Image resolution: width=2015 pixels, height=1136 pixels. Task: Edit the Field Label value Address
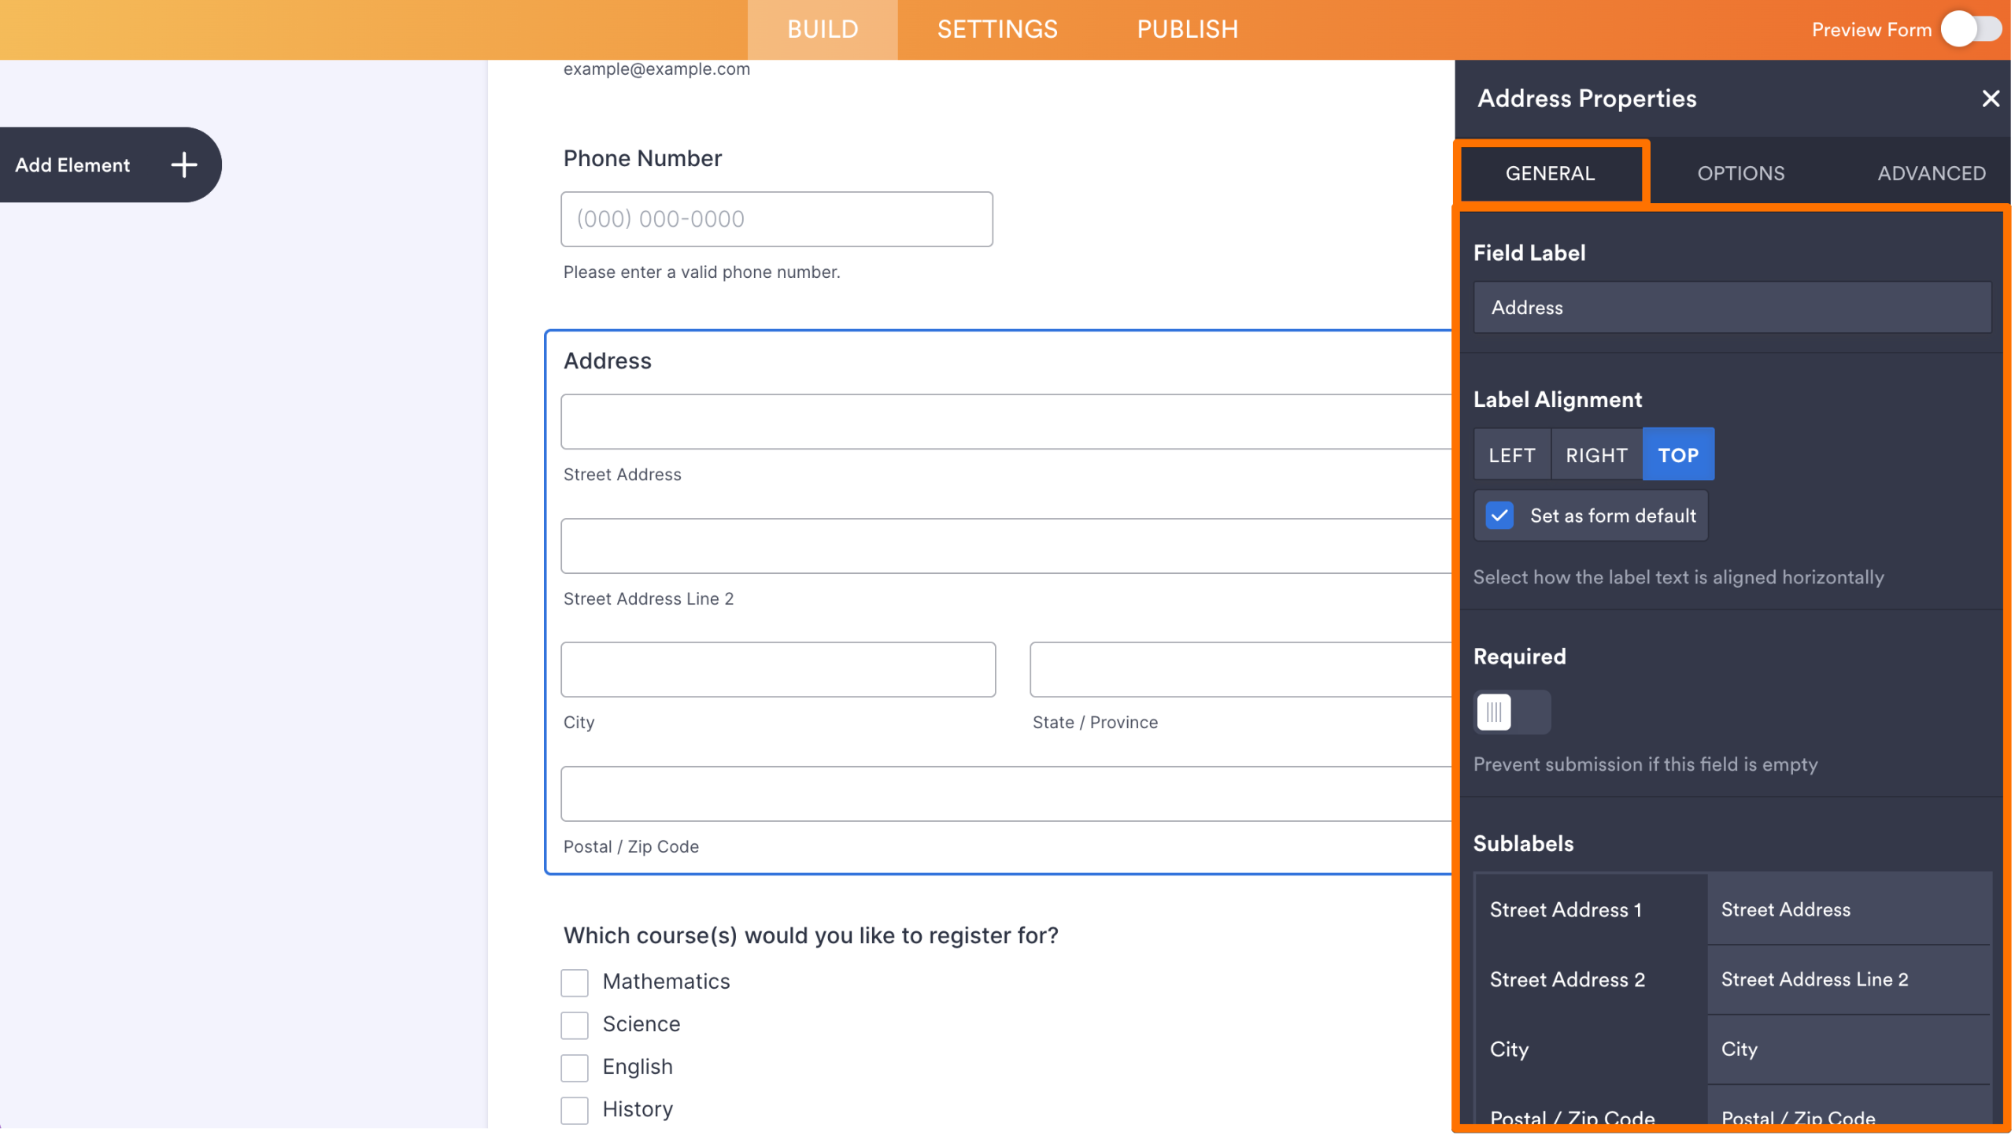(1731, 307)
